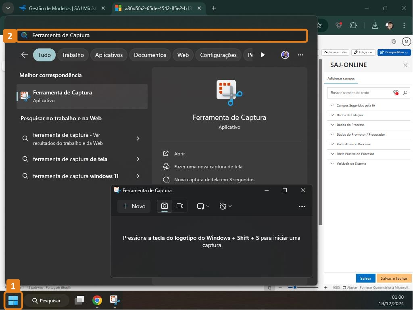Click Abrir to open the app
The width and height of the screenshot is (413, 310).
(179, 154)
